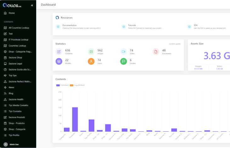230x148 pixels.
Task: Click the Prodotto bar in chart
Action: point(75,119)
